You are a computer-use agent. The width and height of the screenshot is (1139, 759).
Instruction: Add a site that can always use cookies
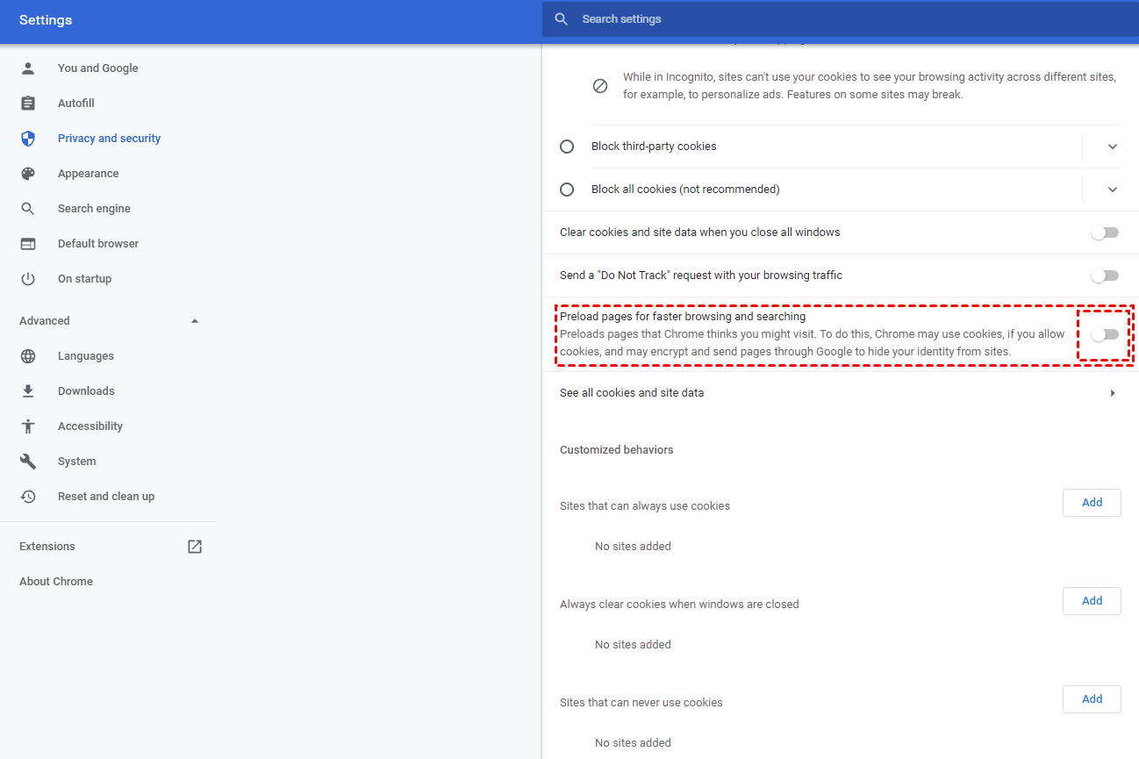point(1092,503)
